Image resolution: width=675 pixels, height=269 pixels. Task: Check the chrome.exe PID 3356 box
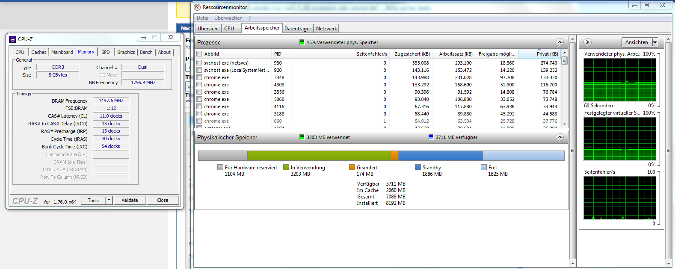(x=199, y=92)
